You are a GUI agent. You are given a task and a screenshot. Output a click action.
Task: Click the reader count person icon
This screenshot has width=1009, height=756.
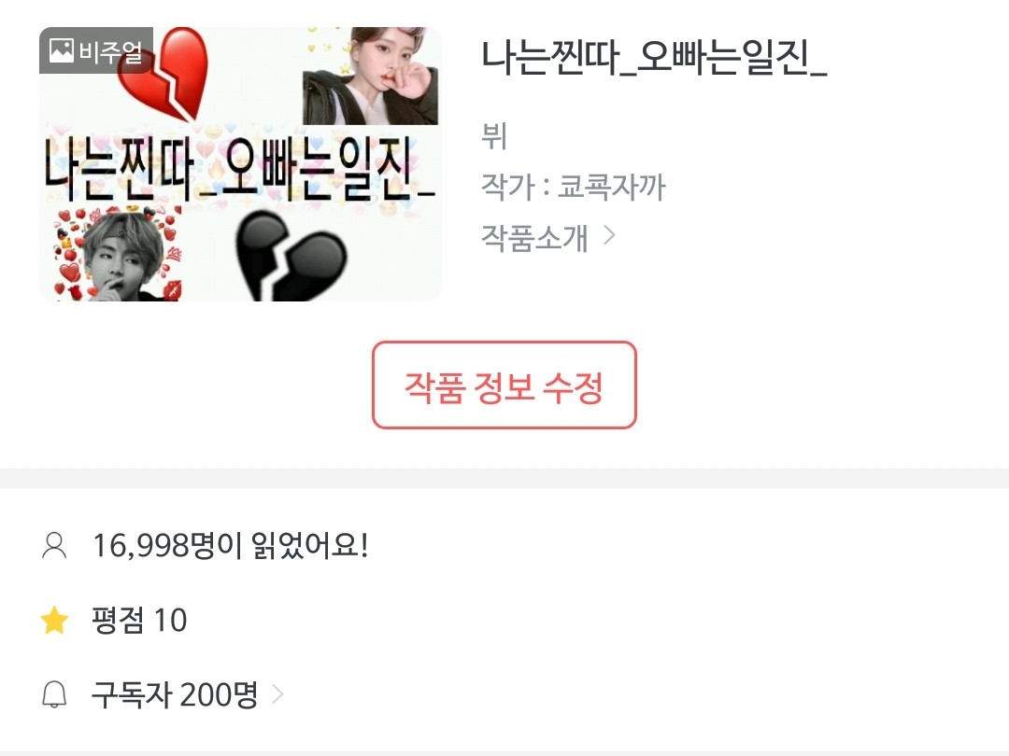pos(54,546)
